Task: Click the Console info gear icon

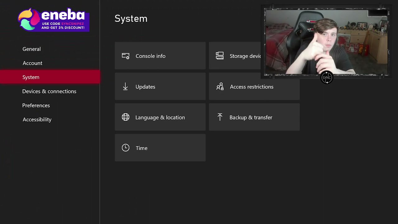Action: tap(126, 56)
